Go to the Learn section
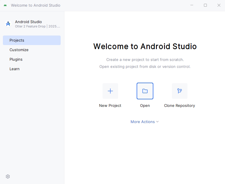Viewport: 225px width, 184px height. pyautogui.click(x=14, y=69)
